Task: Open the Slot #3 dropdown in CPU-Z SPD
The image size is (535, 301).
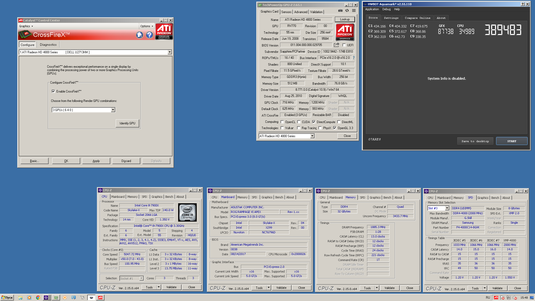Action: click(x=447, y=208)
